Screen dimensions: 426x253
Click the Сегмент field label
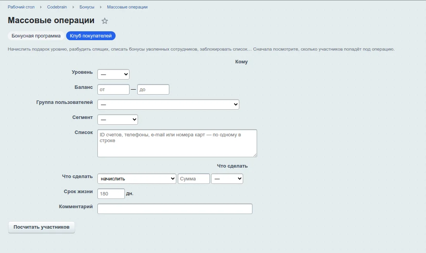click(83, 117)
